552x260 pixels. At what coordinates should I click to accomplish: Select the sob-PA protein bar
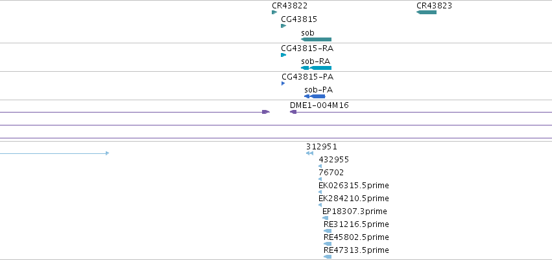(x=315, y=96)
